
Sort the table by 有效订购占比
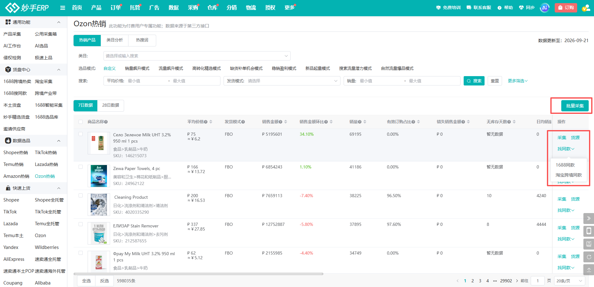tap(418, 122)
